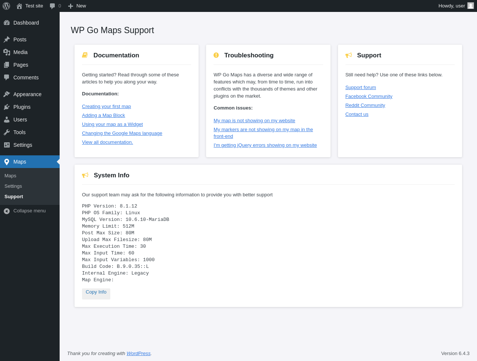
Task: Open the Howdy, user account menu
Action: coord(451,6)
